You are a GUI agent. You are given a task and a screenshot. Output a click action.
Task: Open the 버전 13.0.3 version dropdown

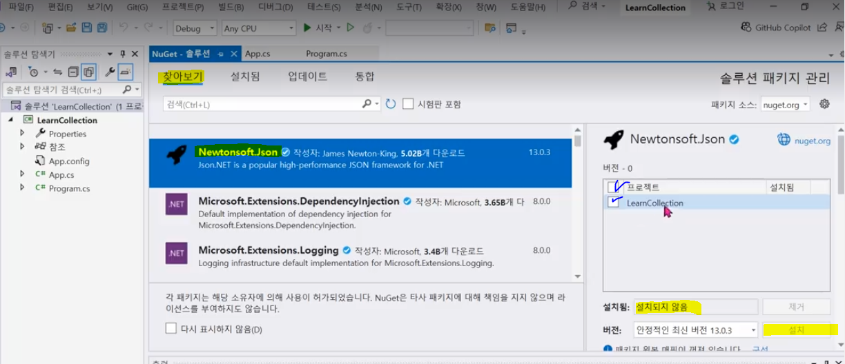coord(695,330)
